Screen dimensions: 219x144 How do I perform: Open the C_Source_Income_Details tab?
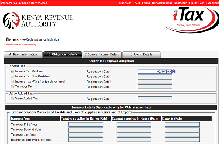102,54
